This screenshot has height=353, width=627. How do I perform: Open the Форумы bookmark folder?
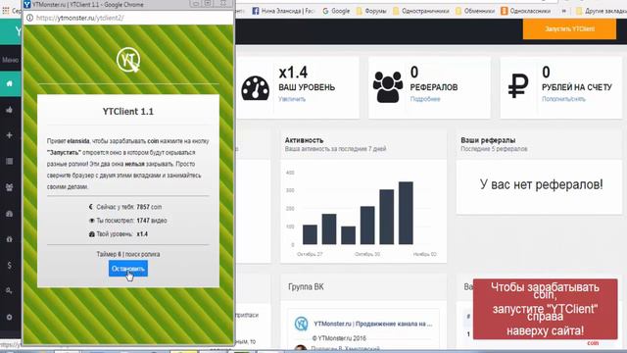pos(371,11)
